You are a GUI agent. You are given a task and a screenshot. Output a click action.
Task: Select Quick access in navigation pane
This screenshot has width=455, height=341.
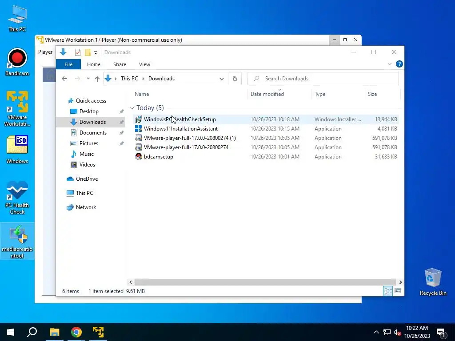click(91, 101)
